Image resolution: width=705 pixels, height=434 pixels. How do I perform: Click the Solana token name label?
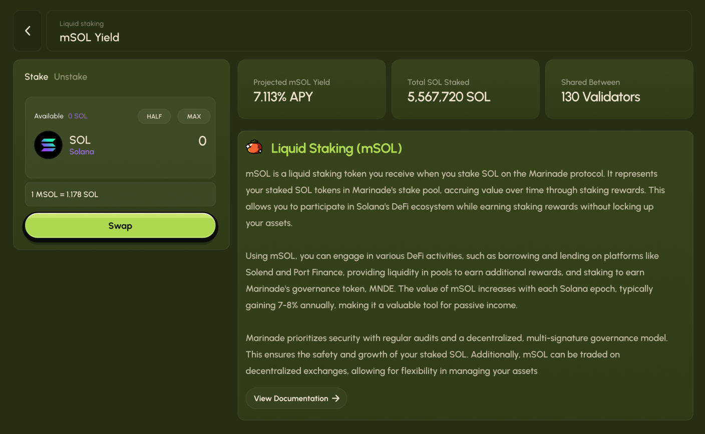tap(82, 152)
